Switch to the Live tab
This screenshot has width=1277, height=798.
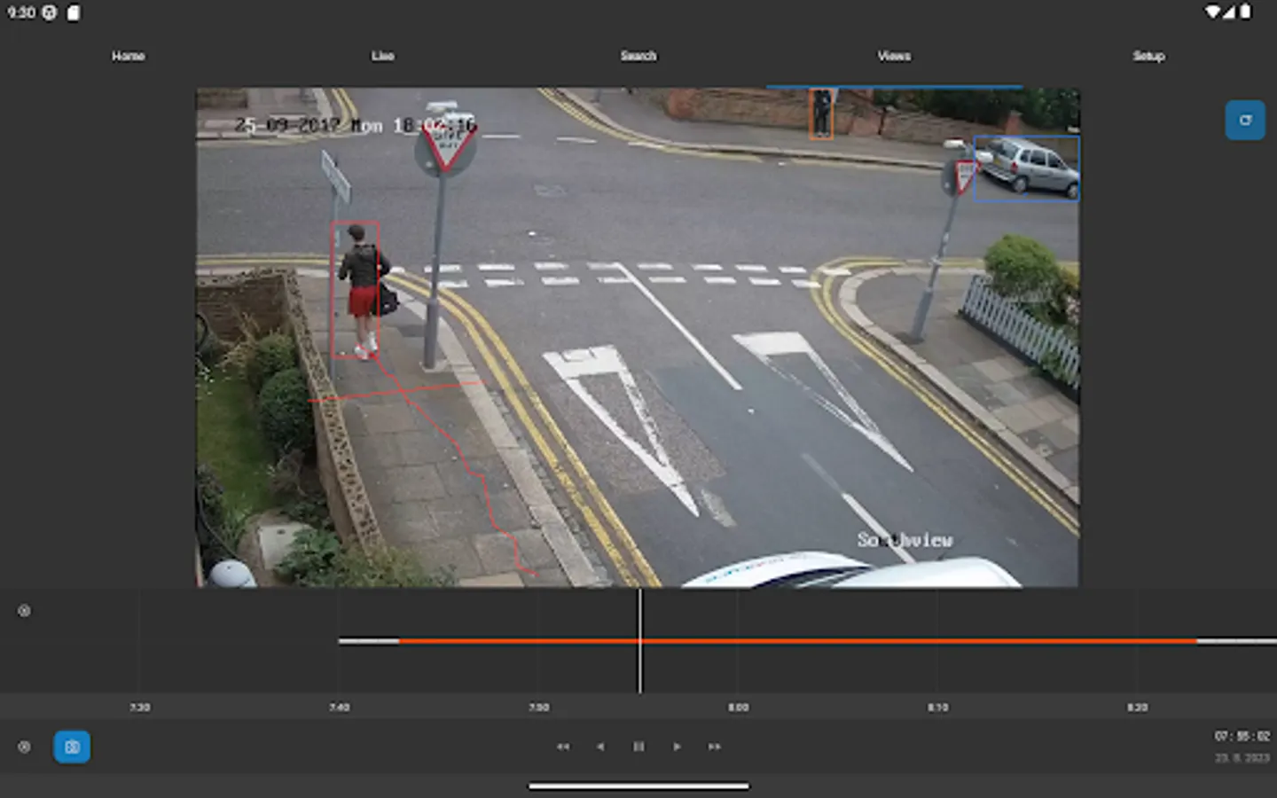(x=383, y=56)
